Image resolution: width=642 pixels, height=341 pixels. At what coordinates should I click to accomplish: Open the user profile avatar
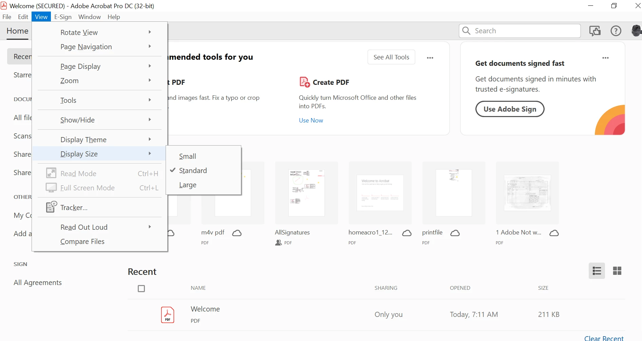point(636,31)
